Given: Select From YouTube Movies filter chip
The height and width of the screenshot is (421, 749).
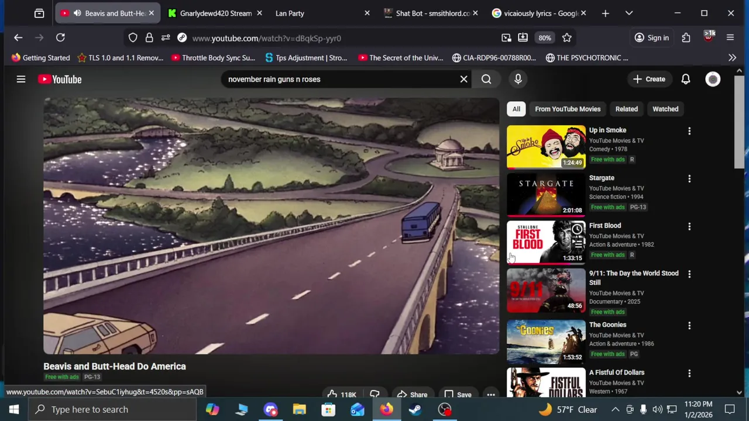Looking at the screenshot, I should 568,109.
